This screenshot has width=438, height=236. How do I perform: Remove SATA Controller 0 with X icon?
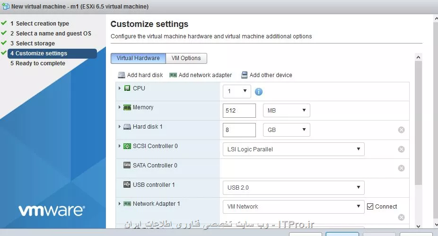point(402,168)
